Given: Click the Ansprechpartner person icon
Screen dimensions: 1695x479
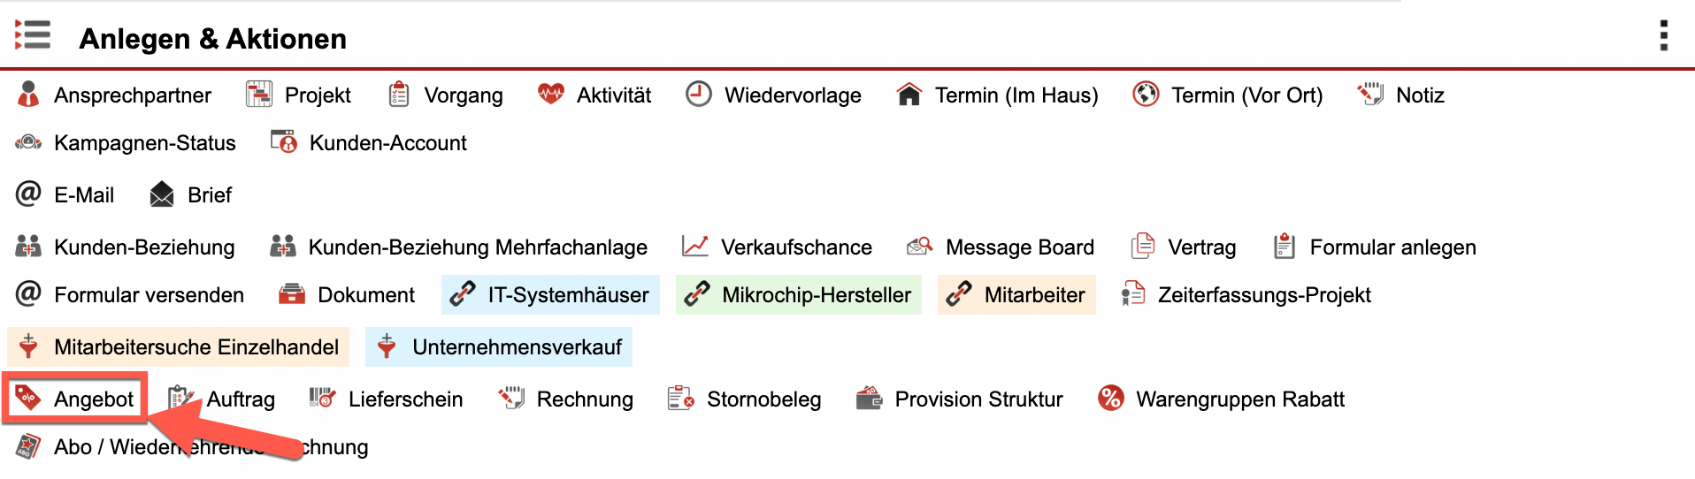Looking at the screenshot, I should (28, 95).
